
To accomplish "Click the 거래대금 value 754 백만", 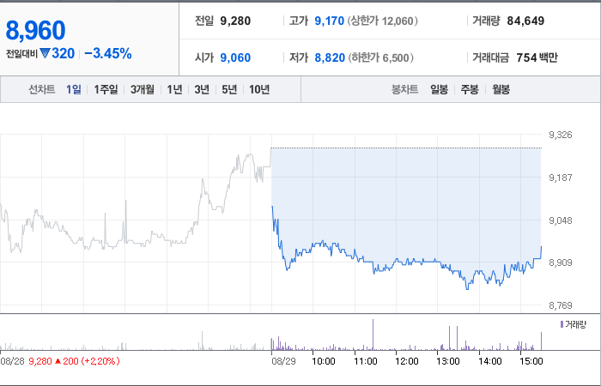I will [537, 57].
